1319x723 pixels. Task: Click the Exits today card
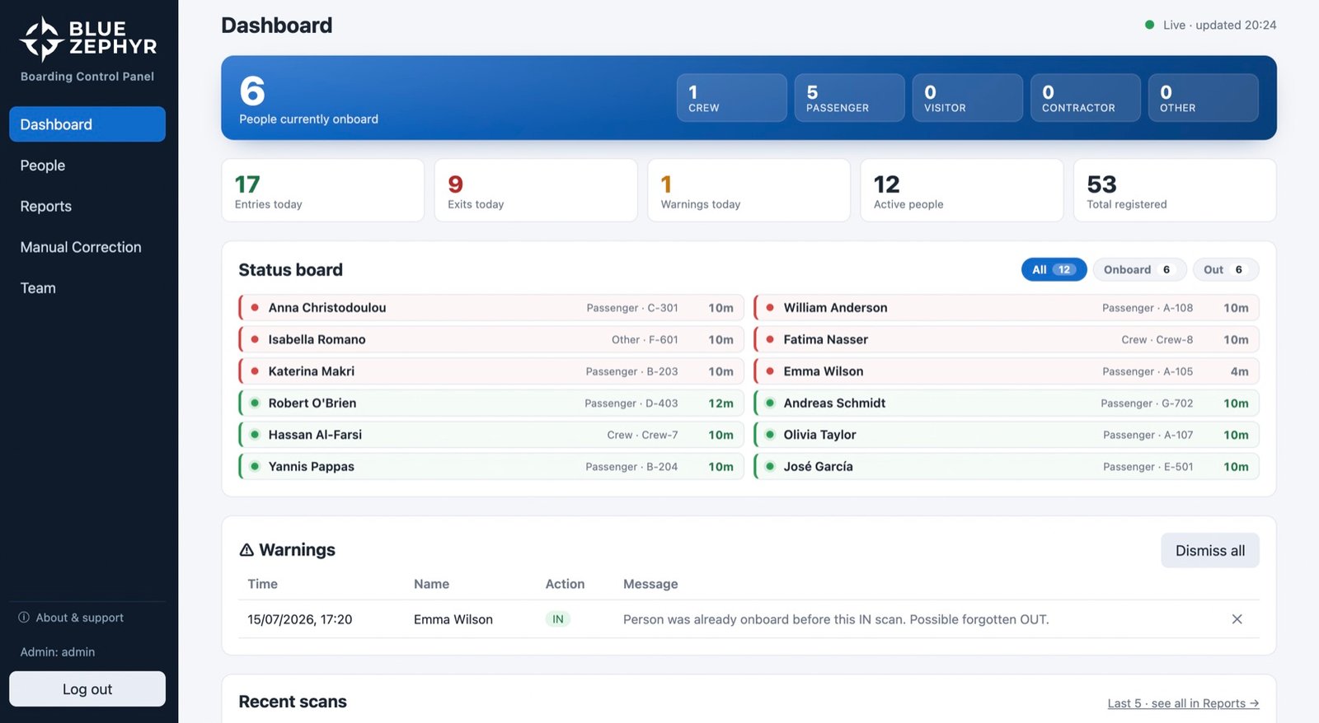536,190
